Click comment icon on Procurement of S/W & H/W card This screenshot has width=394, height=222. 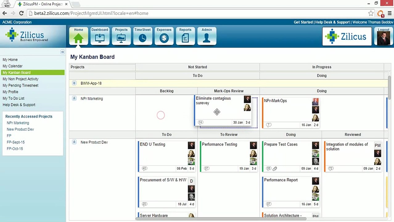(144, 204)
